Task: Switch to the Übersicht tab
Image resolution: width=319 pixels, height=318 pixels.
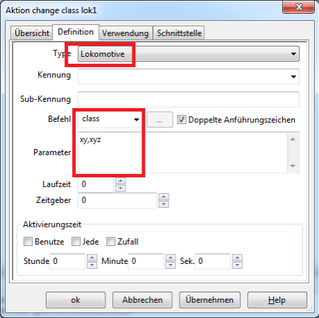Action: [32, 33]
